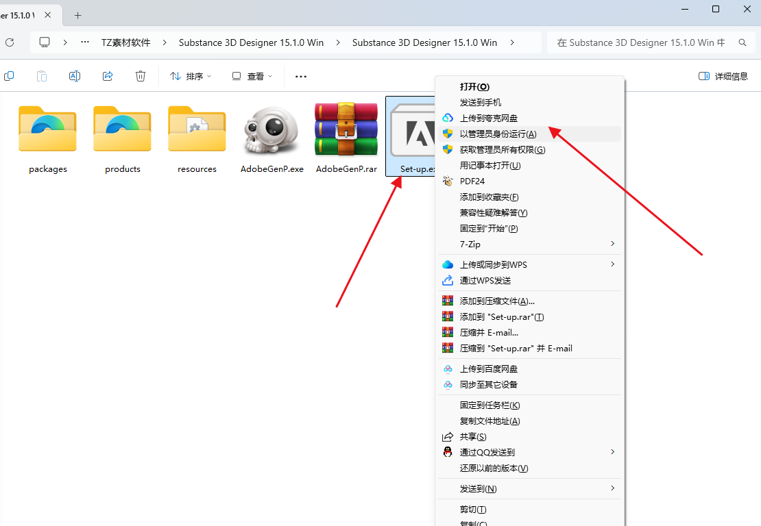
Task: Click the rename icon in the toolbar
Action: coord(75,76)
